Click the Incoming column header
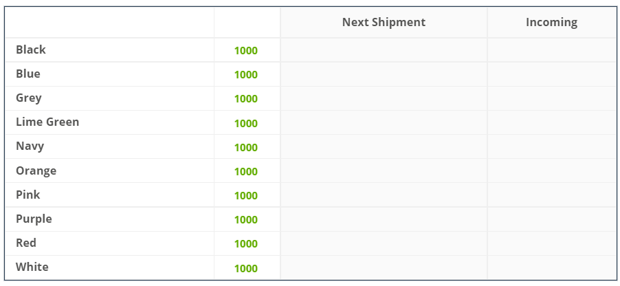620x286 pixels. (x=551, y=22)
